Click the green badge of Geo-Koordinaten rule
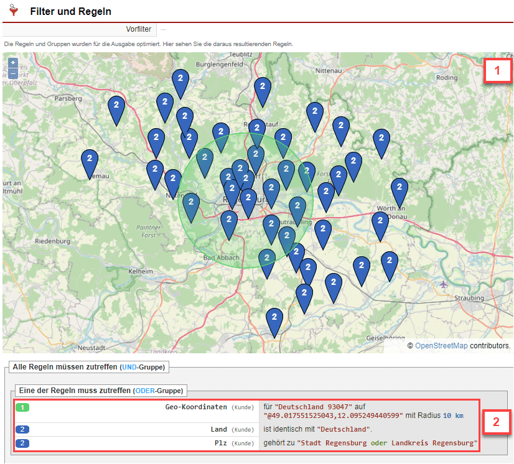Viewport: 514px width, 464px height. pos(22,407)
